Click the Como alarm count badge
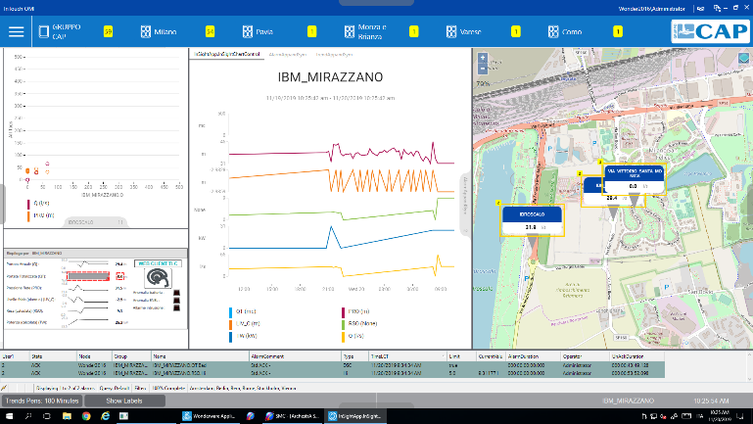The image size is (753, 424). 618,31
